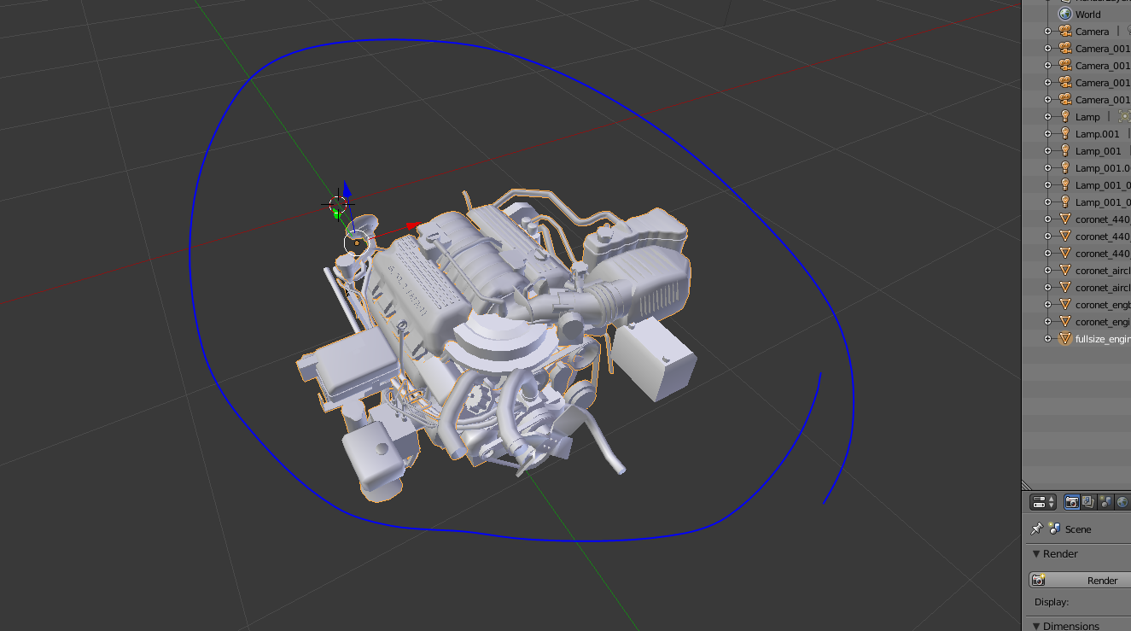Select the Camera row name in the outliner
The height and width of the screenshot is (631, 1131).
1092,32
